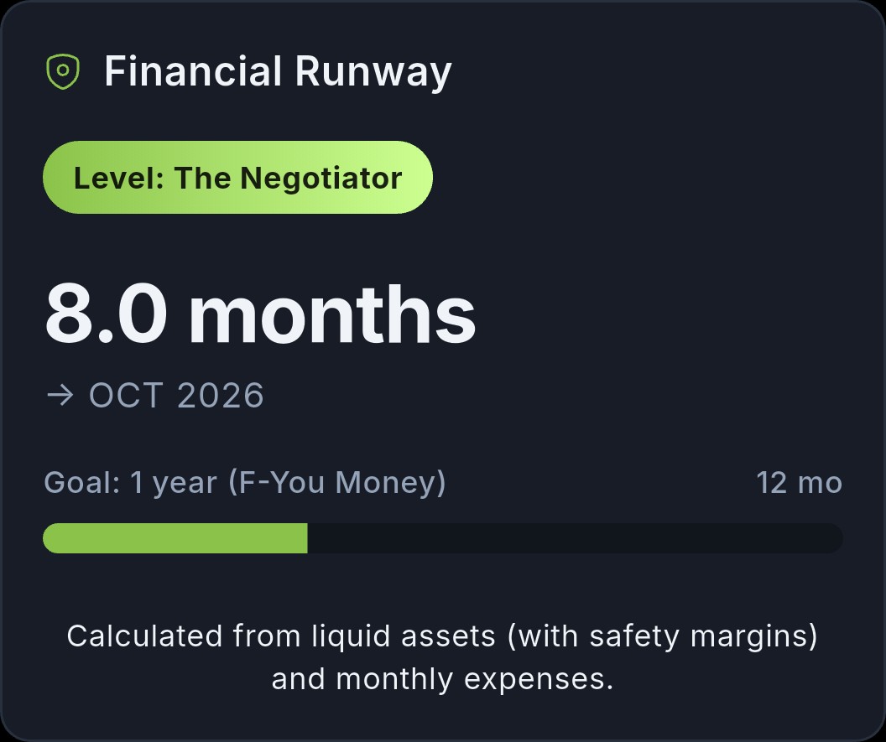Click the 8.0 months value
Screen dimensions: 886x742
260,312
